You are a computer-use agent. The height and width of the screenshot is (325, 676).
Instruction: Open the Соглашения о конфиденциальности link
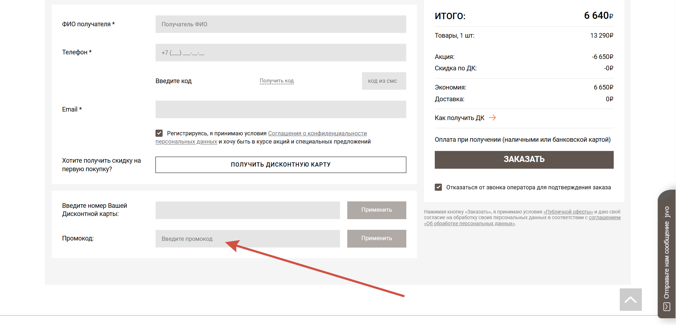[x=317, y=133]
